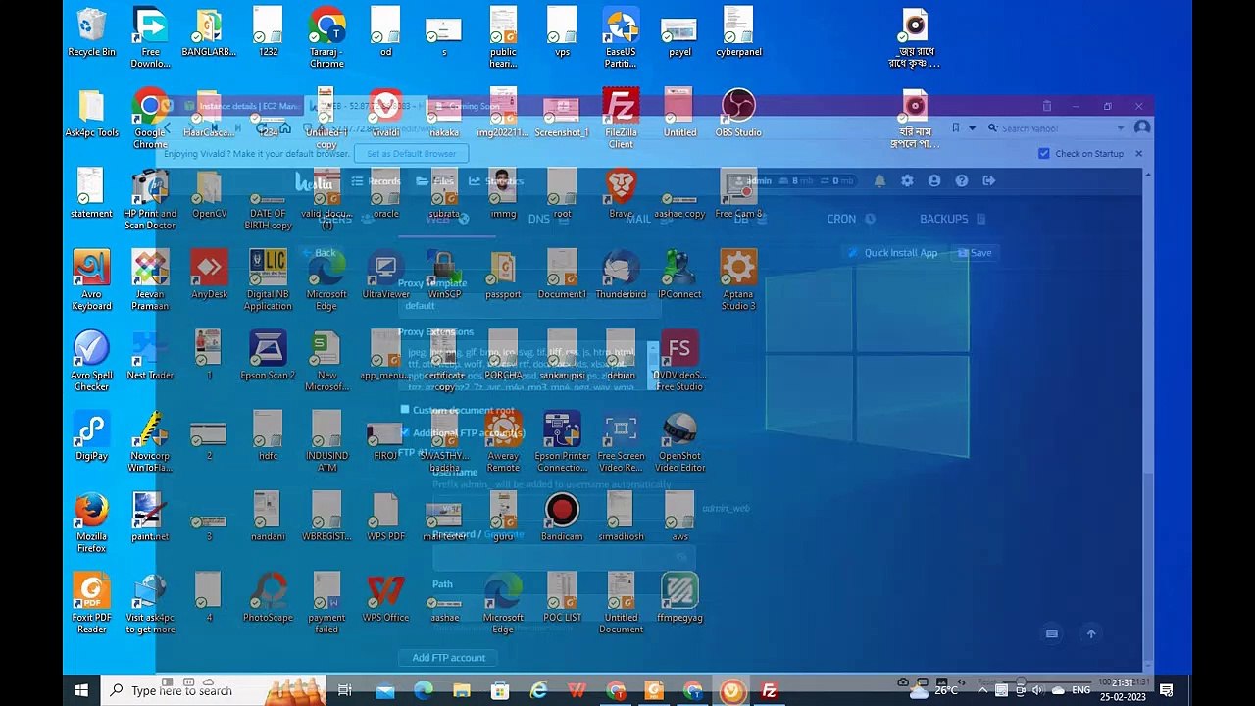This screenshot has width=1255, height=706.
Task: Open the BACKUPS section in Hestia
Action: (952, 219)
